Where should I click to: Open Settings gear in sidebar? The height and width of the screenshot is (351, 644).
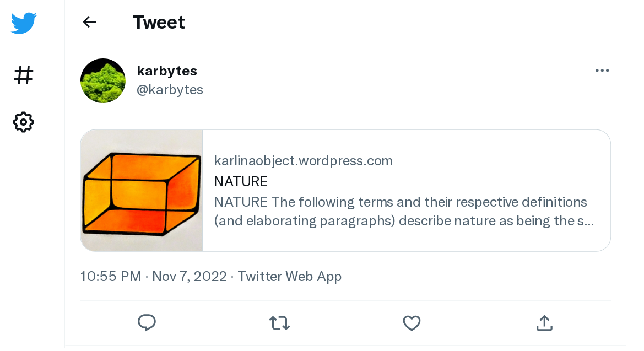23,122
